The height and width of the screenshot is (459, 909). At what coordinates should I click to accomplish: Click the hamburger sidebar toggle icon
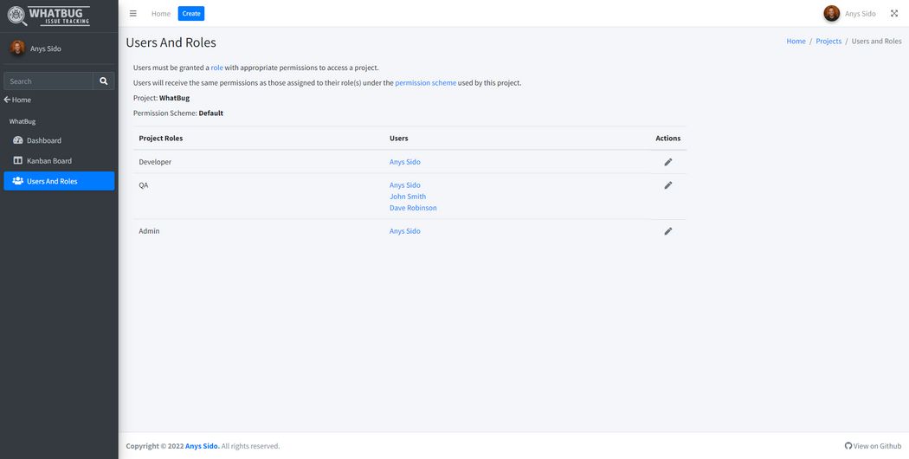[132, 13]
